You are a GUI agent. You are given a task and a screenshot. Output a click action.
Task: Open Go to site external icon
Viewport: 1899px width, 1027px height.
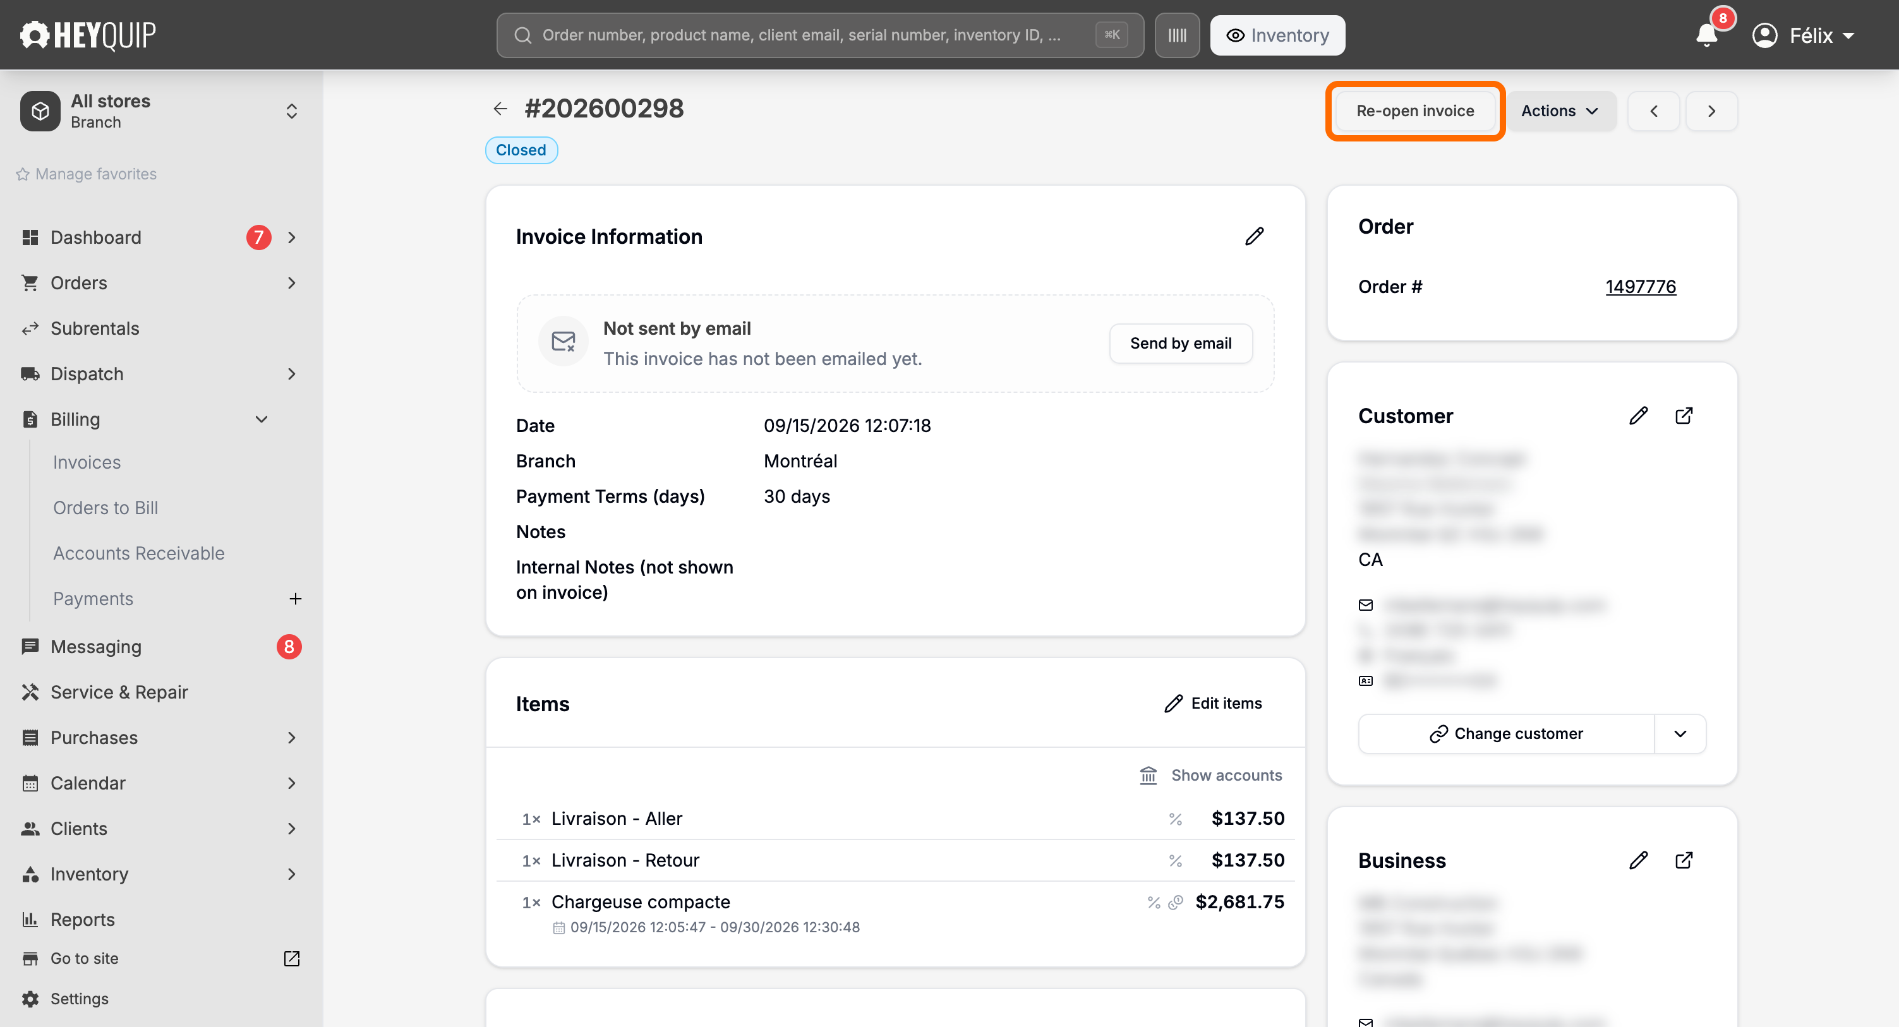(292, 958)
